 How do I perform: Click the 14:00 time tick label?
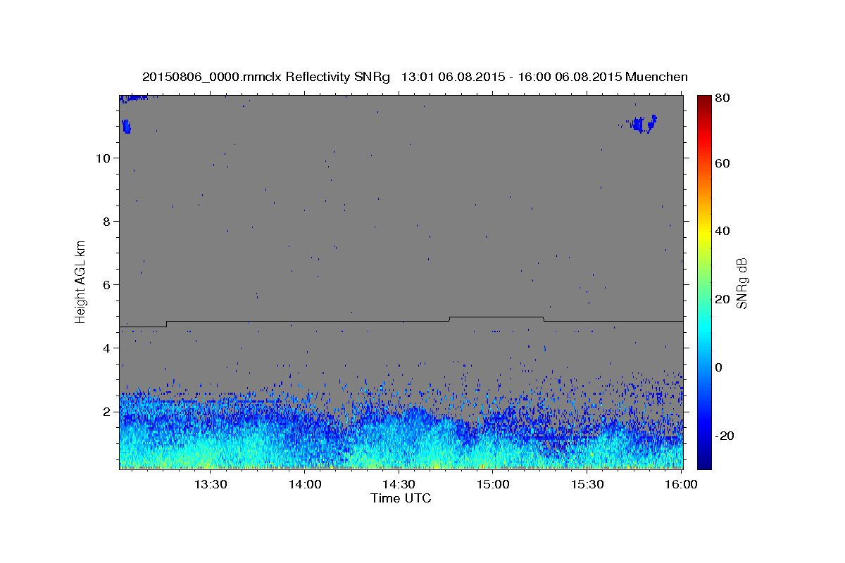tap(305, 484)
